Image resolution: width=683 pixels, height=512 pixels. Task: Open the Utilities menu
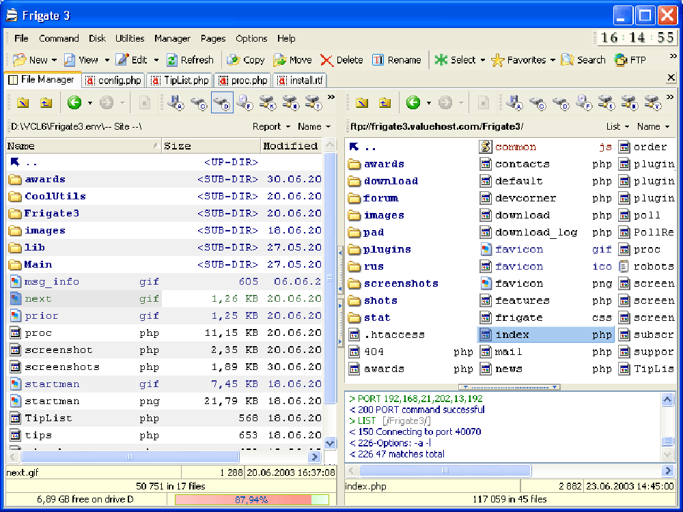click(x=129, y=38)
